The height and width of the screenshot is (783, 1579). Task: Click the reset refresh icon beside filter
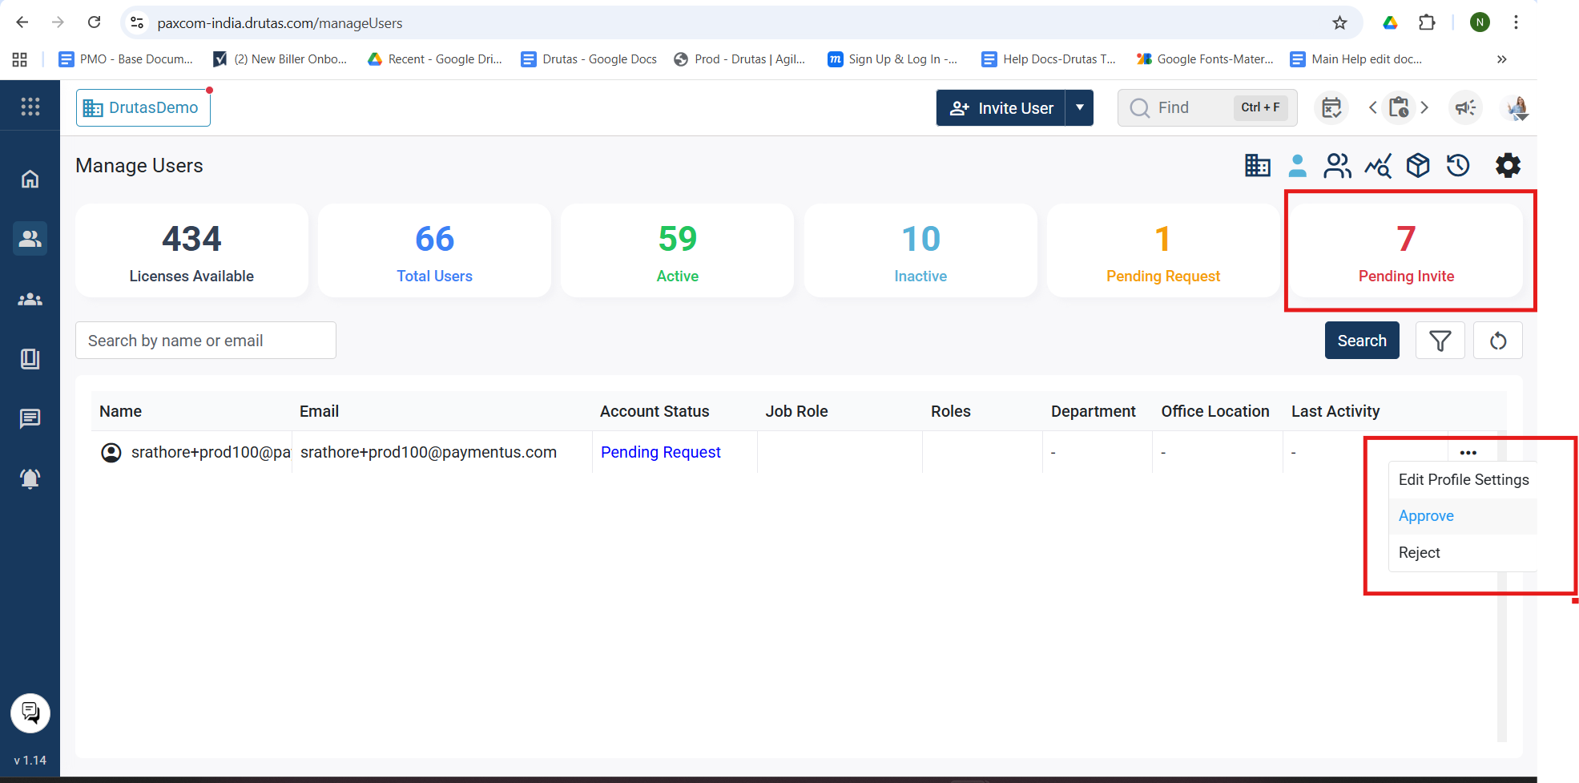tap(1497, 341)
